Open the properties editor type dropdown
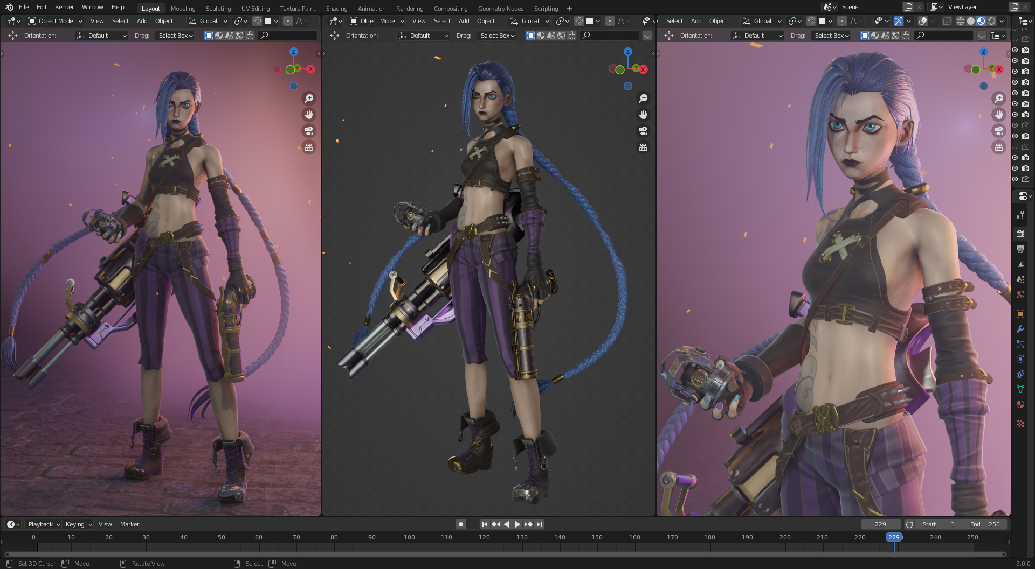Viewport: 1035px width, 569px height. pos(1024,196)
